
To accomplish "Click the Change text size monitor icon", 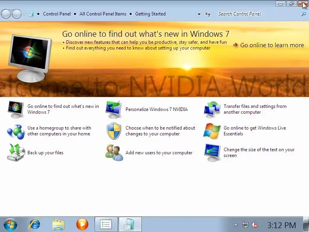I will point(212,152).
